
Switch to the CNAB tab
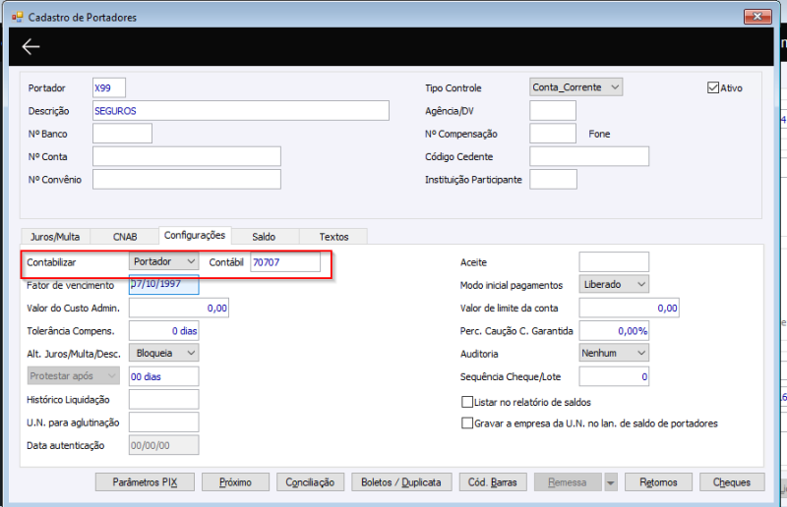[x=125, y=237]
